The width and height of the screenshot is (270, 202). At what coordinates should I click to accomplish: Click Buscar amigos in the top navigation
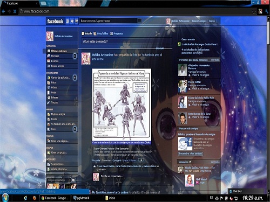point(199,21)
